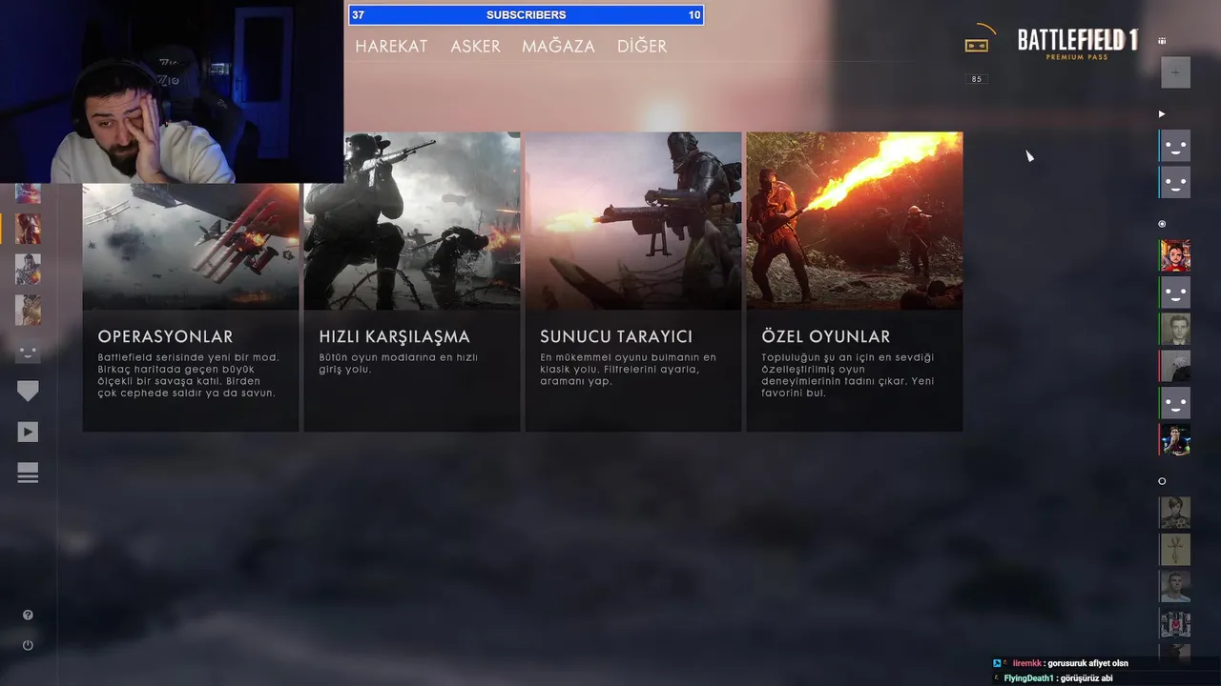
Task: Click username 'FlyingDeath1' in chat
Action: tap(1028, 678)
